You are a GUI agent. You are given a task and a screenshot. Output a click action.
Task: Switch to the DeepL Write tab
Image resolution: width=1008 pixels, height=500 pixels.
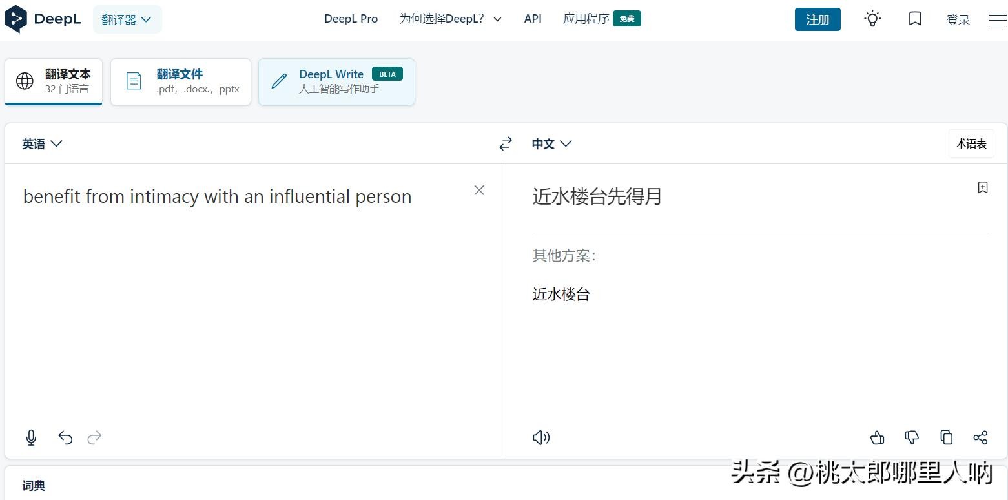pos(336,81)
